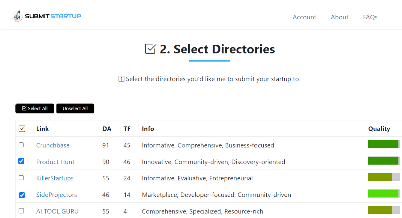Click the DA value 90 for Product Hunt
This screenshot has width=402, height=218.
pos(106,162)
